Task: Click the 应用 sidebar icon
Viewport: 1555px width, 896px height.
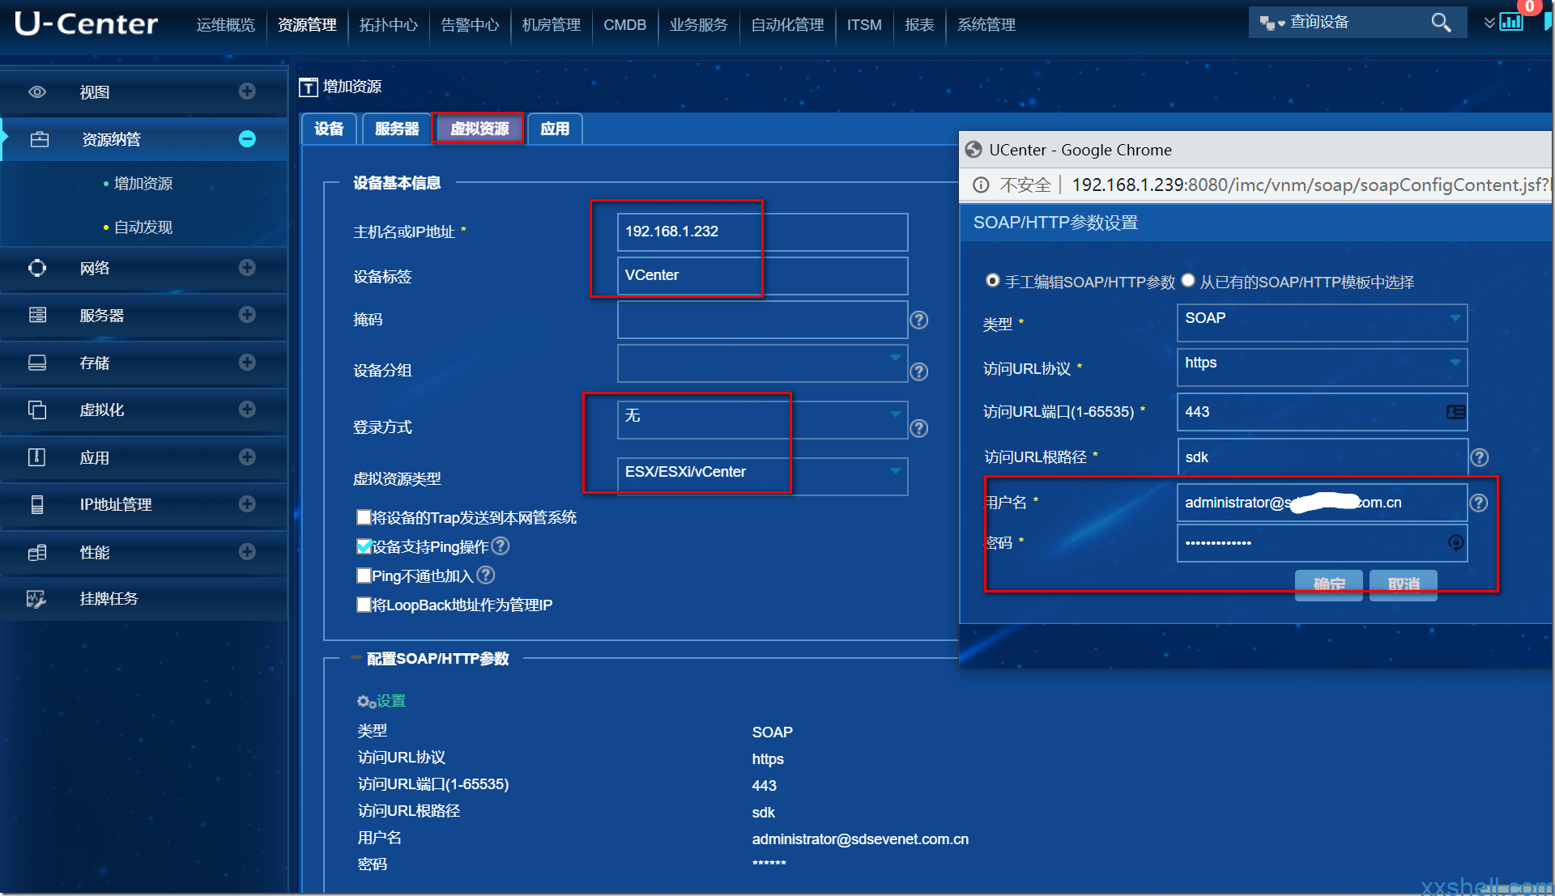Action: pyautogui.click(x=37, y=457)
